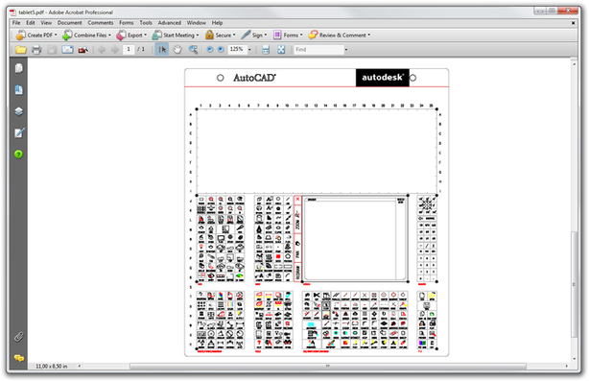This screenshot has width=589, height=381.
Task: Open the zoom percentage dropdown arrow
Action: click(249, 50)
